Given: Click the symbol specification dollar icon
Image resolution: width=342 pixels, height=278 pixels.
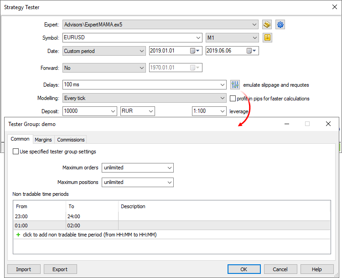Looking at the screenshot, I should (x=267, y=38).
